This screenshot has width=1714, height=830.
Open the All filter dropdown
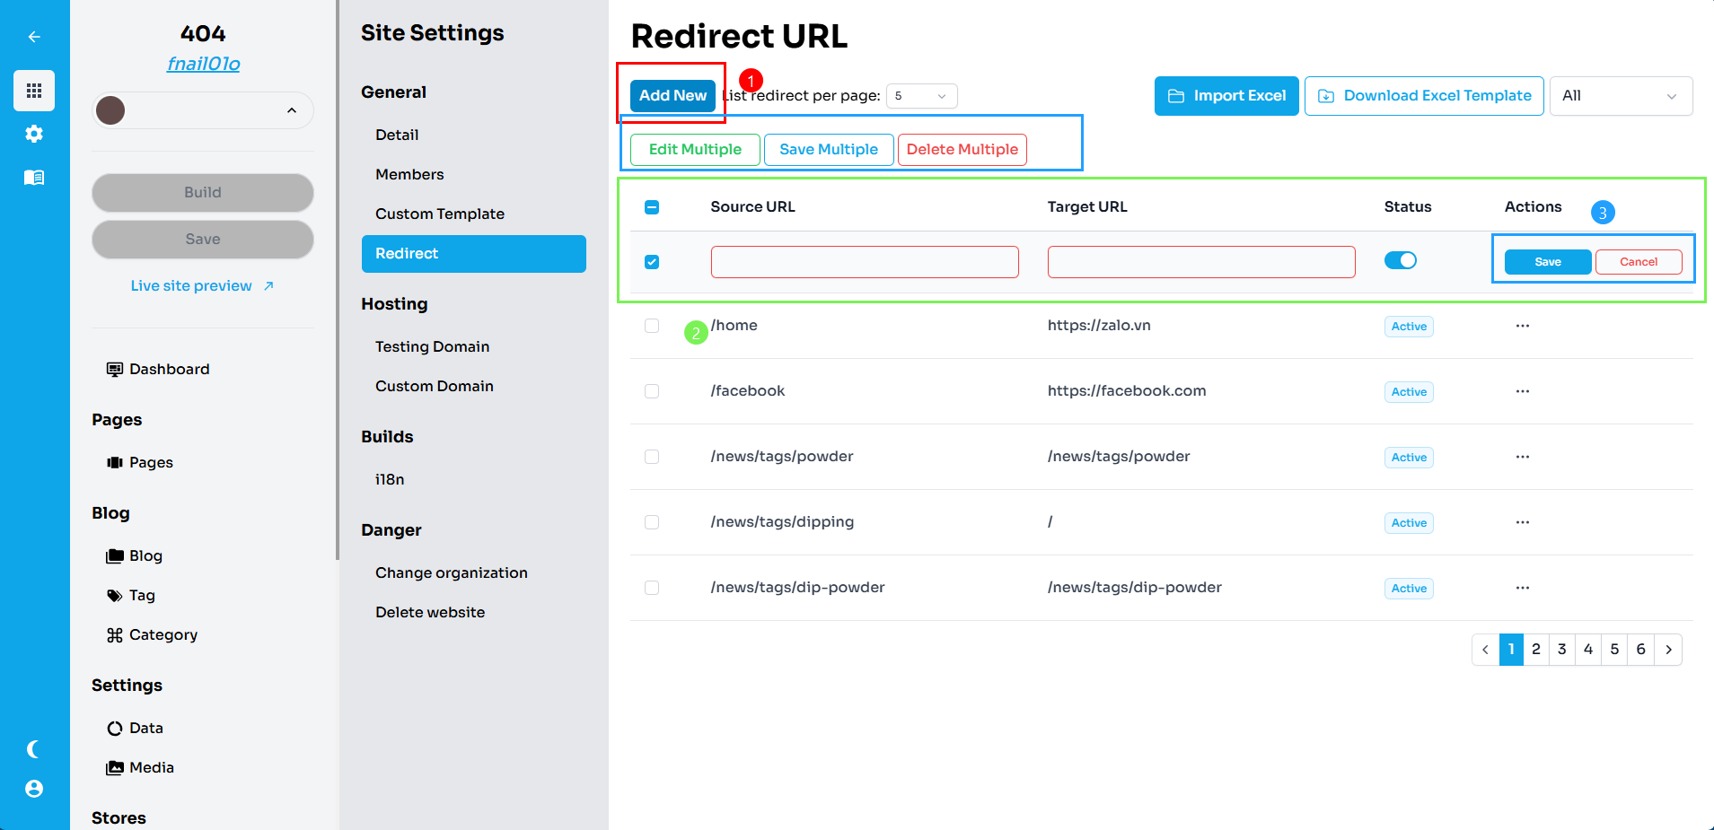1620,96
